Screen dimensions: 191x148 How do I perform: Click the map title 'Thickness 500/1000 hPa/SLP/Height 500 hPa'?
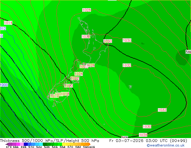(49, 141)
